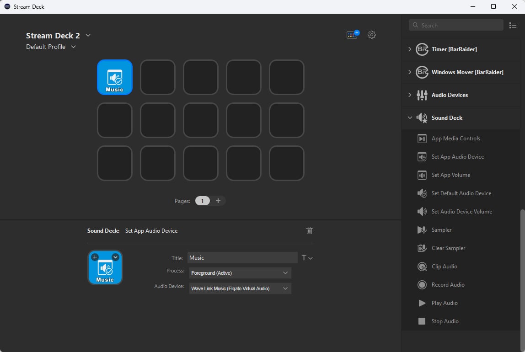Select the Clear Sampler icon
The image size is (525, 352).
422,248
